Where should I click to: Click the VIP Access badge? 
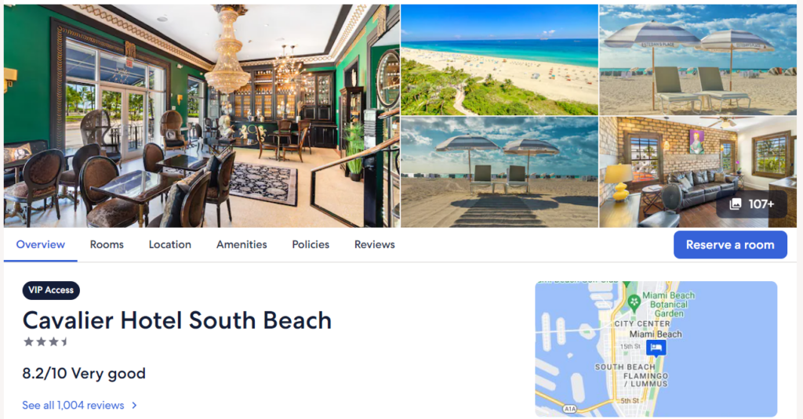coord(51,290)
